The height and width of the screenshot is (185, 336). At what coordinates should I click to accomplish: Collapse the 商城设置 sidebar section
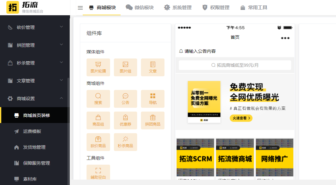coord(35,98)
